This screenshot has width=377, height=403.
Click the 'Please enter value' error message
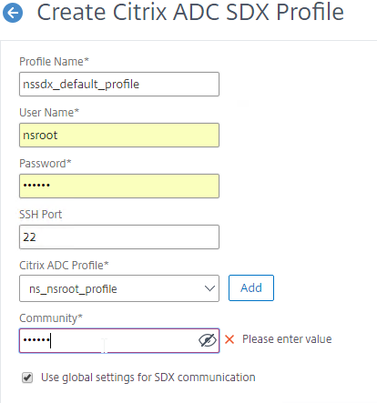point(287,339)
